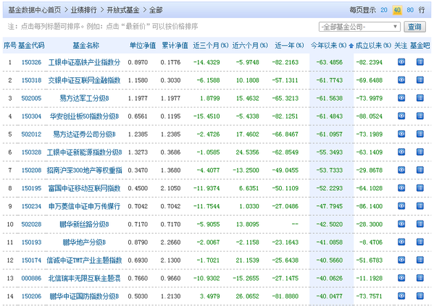Open fund 信诚中证TMT产业主题指数 link
Image resolution: width=434 pixels, height=306 pixels.
click(x=84, y=261)
